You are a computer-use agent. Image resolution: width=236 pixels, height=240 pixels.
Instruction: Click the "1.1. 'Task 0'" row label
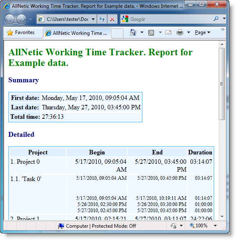point(26,179)
